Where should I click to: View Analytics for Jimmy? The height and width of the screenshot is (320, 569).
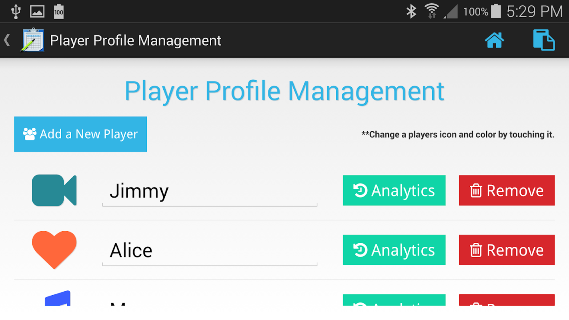point(394,190)
